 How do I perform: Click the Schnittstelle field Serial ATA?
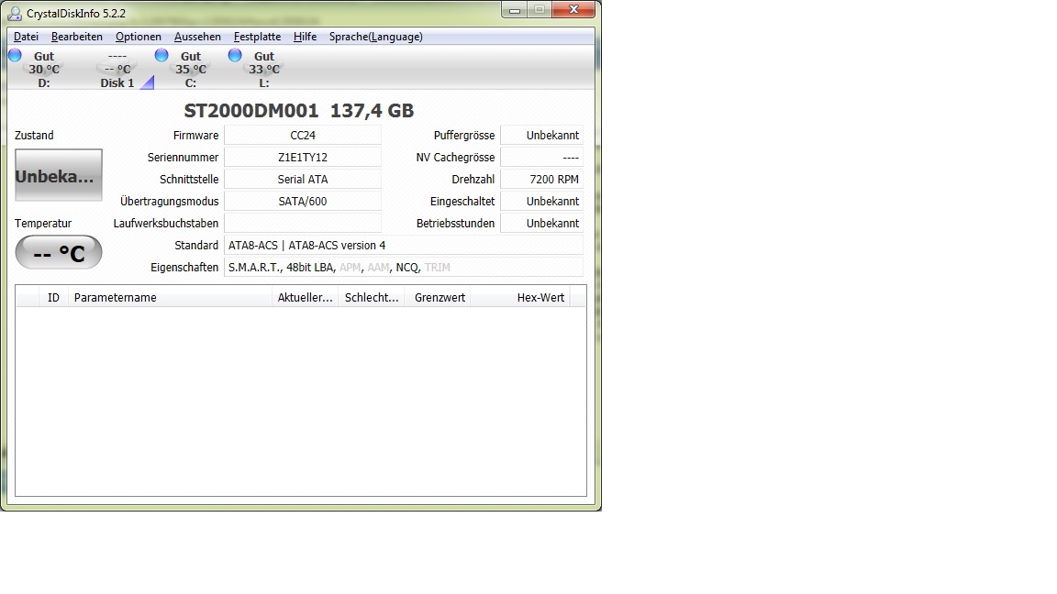click(x=303, y=179)
